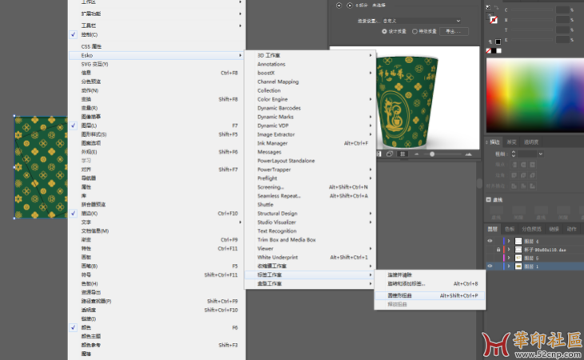Select the 设计质量 radio button
The image size is (584, 360).
(384, 31)
